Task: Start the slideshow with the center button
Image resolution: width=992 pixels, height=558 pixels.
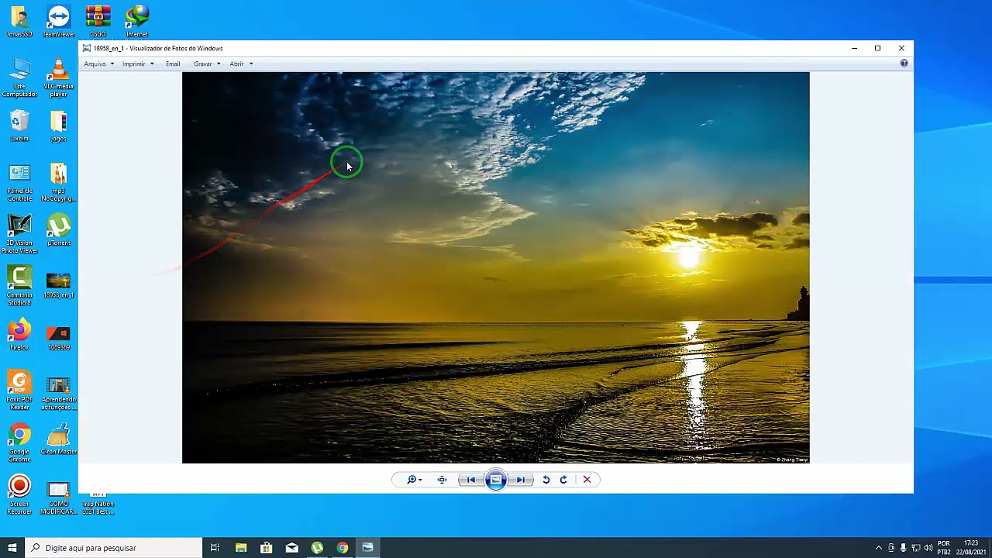Action: click(495, 480)
